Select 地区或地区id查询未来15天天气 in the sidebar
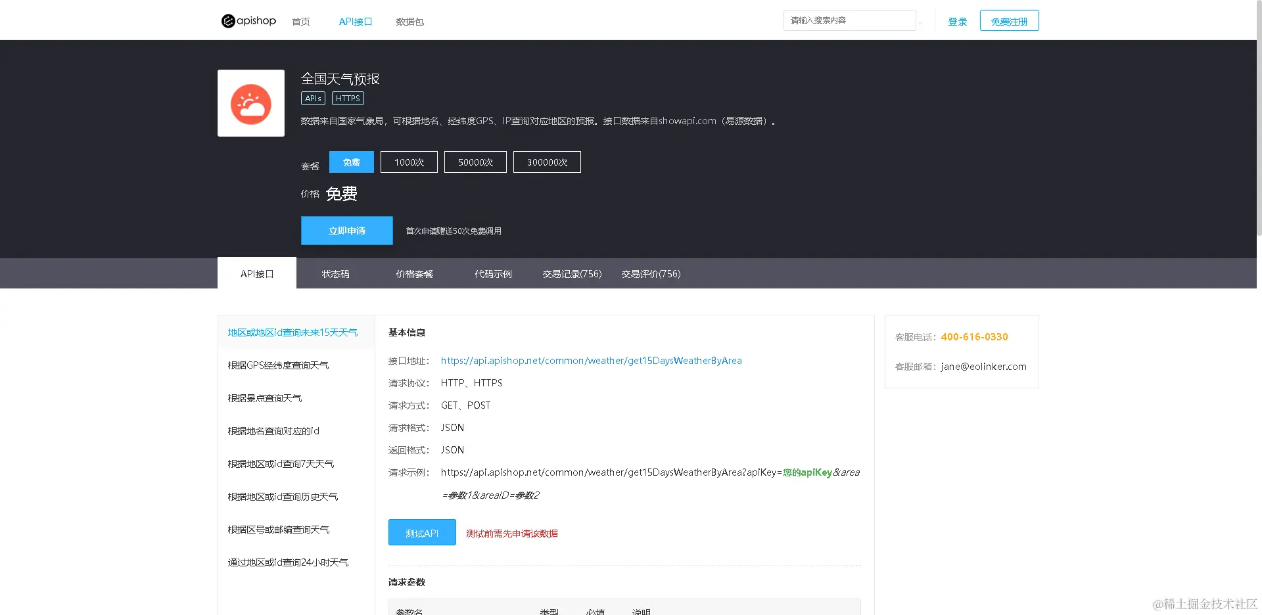This screenshot has height=615, width=1262. [x=296, y=332]
